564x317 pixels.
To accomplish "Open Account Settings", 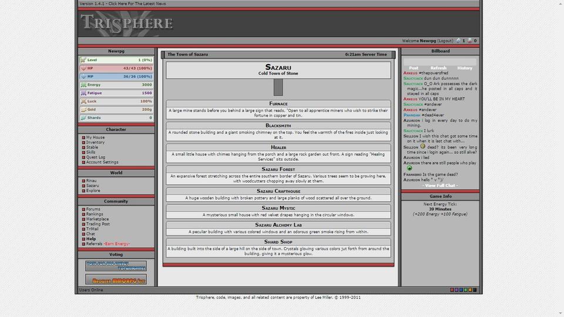I will (102, 162).
